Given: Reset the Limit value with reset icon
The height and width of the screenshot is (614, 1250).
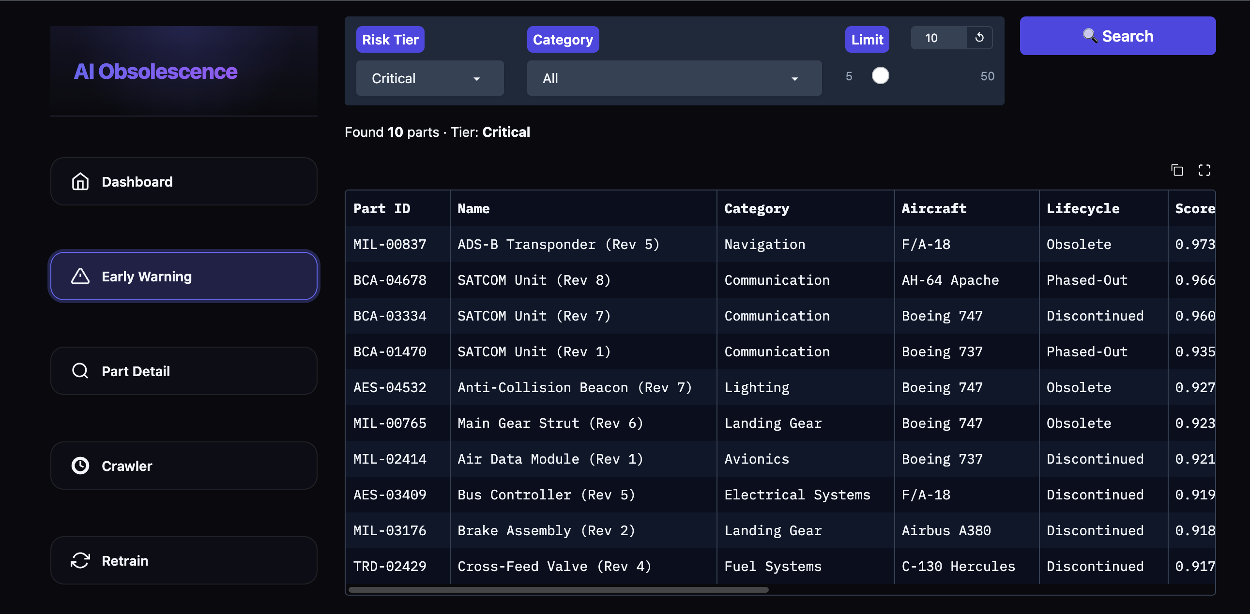Looking at the screenshot, I should pos(979,38).
